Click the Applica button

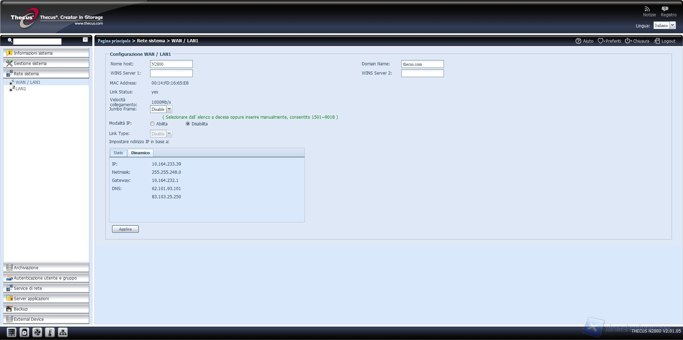[x=125, y=229]
